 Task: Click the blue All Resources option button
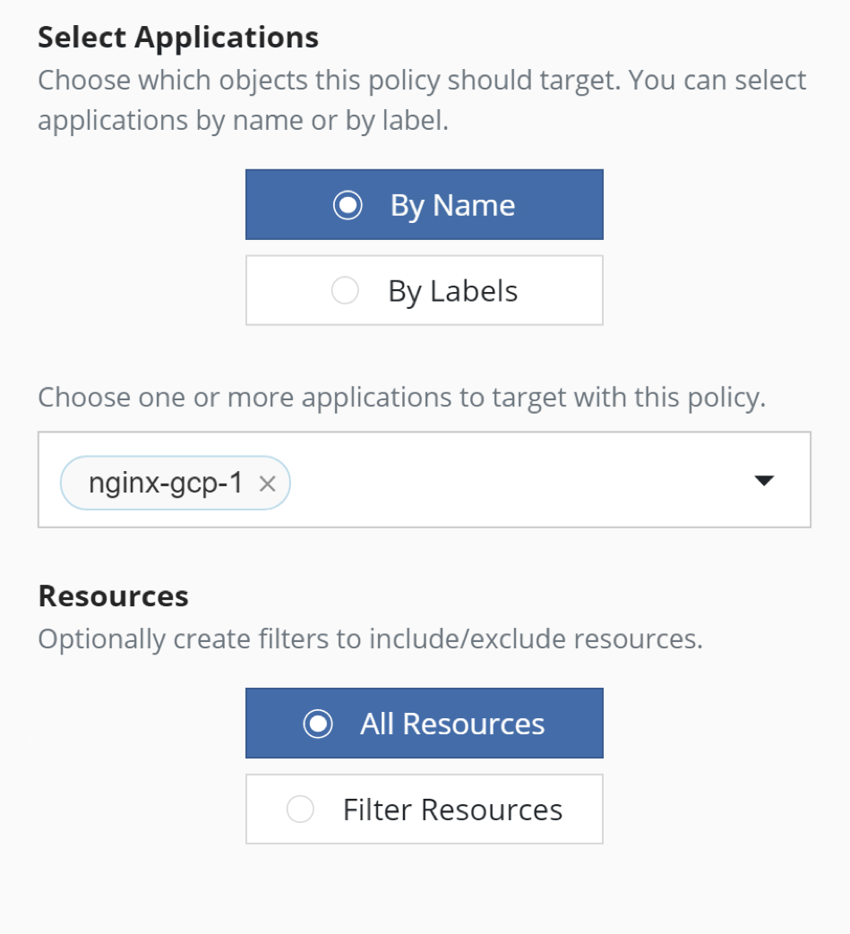coord(425,724)
